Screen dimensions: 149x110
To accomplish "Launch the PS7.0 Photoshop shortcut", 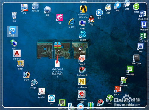I will [x=27, y=75].
